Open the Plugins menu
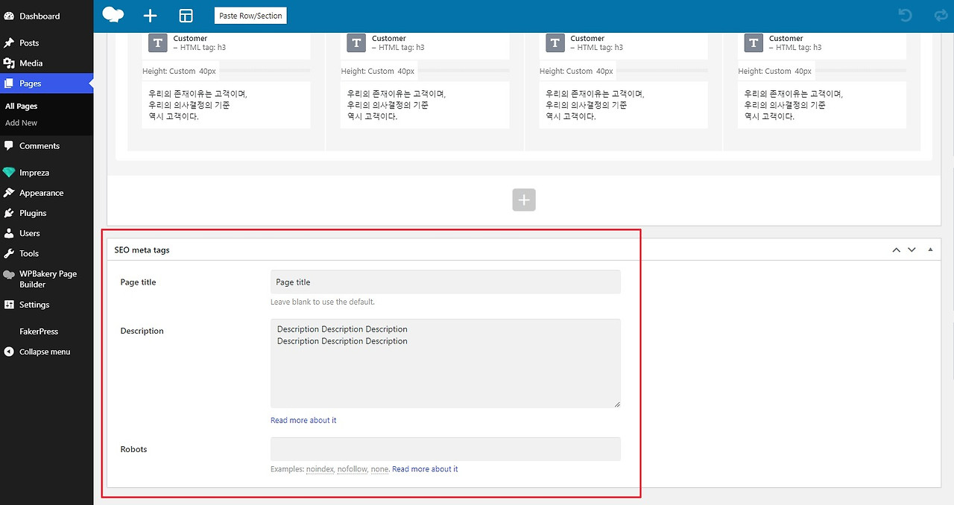954x505 pixels. [33, 213]
